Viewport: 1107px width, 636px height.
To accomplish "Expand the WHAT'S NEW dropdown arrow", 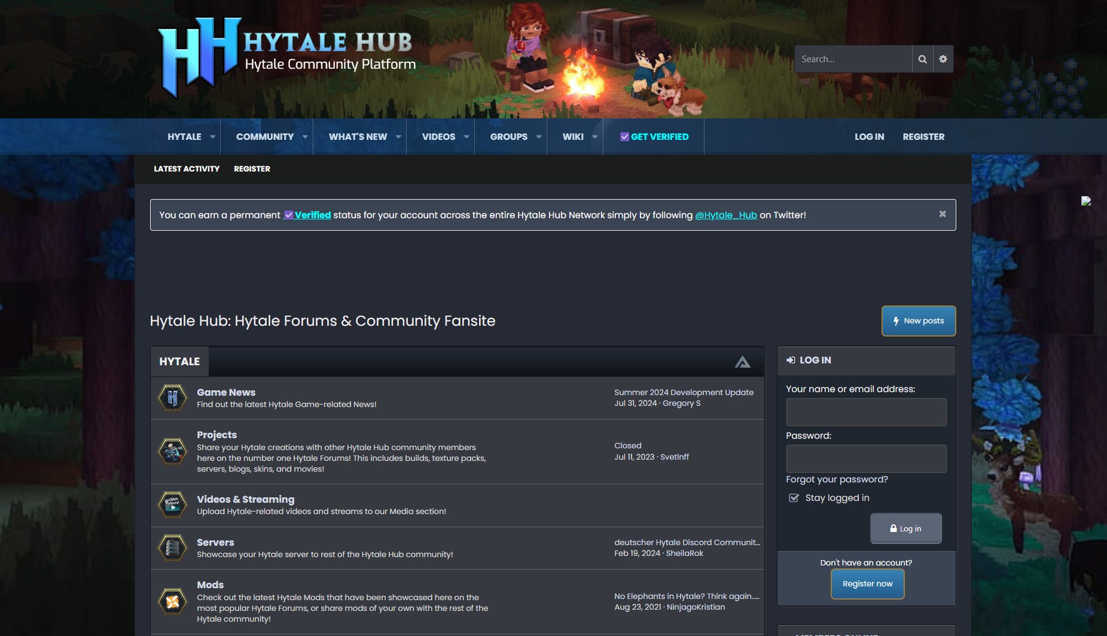I will (x=398, y=137).
